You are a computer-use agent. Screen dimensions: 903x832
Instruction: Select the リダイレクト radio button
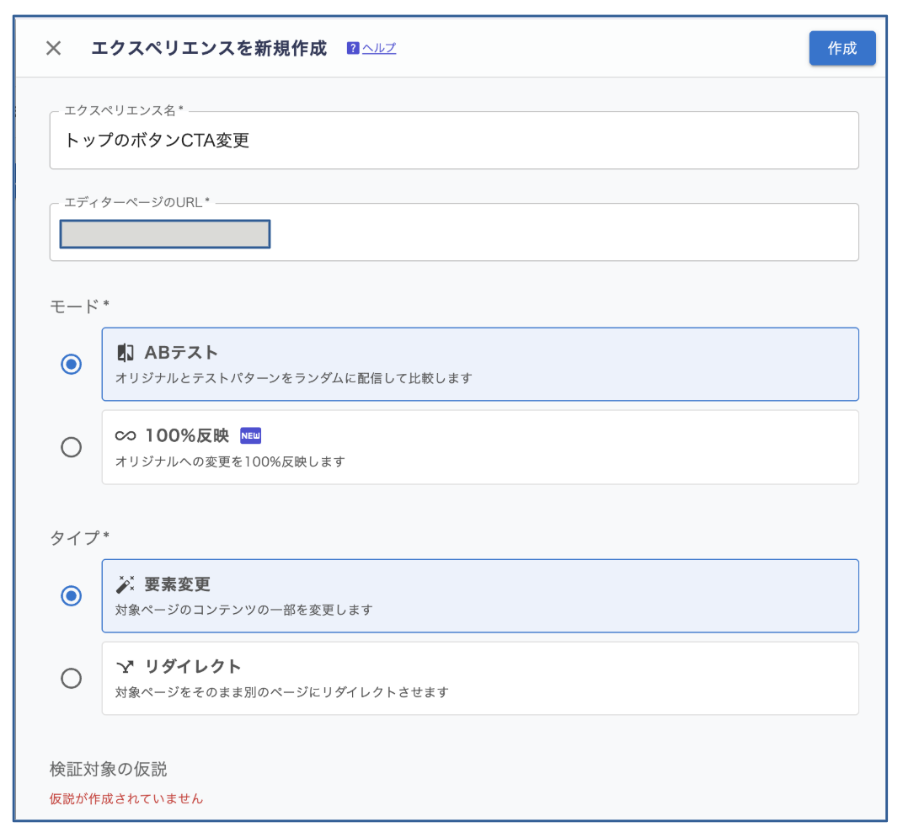pyautogui.click(x=72, y=678)
